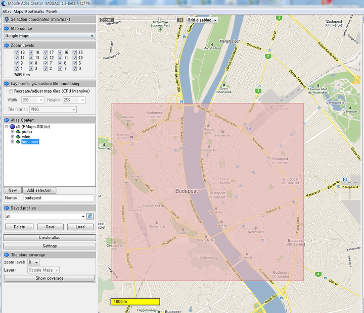
Task: Click the Add selection button
Action: 39,190
